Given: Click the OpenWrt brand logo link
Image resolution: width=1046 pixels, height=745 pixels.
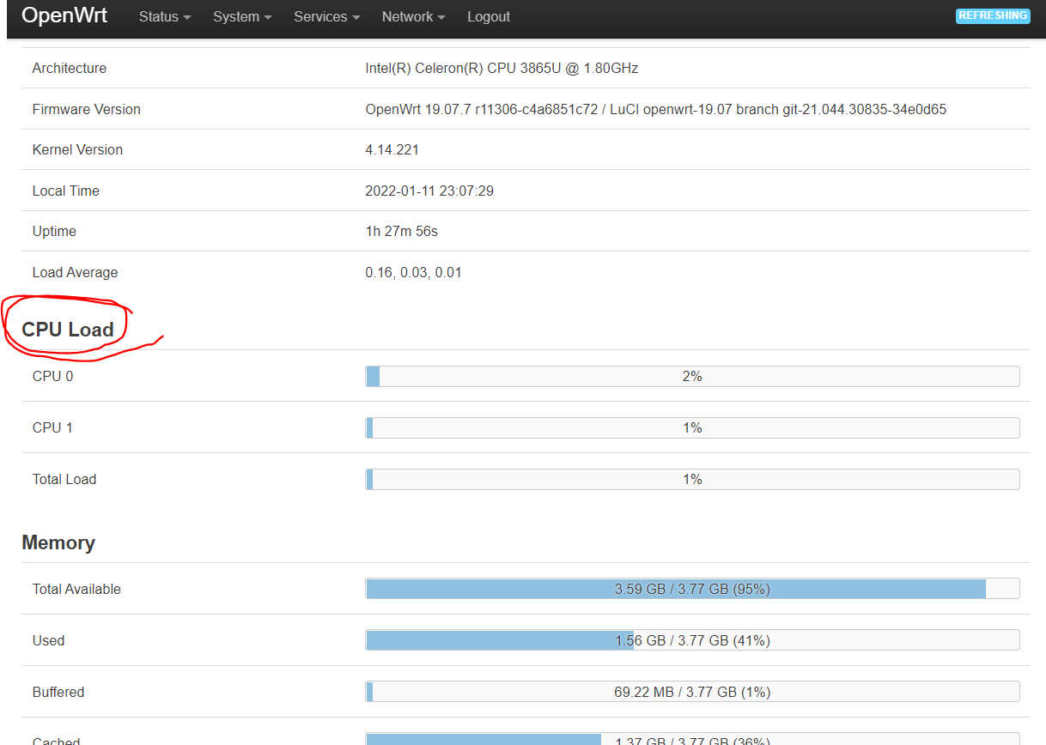Looking at the screenshot, I should [64, 15].
